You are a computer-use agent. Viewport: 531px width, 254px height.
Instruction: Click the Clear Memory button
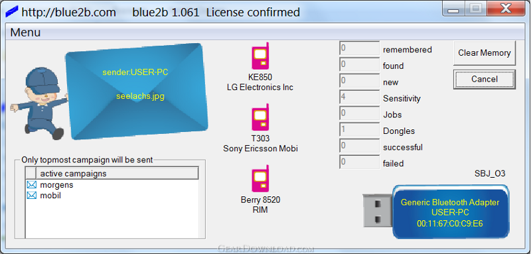pos(485,53)
